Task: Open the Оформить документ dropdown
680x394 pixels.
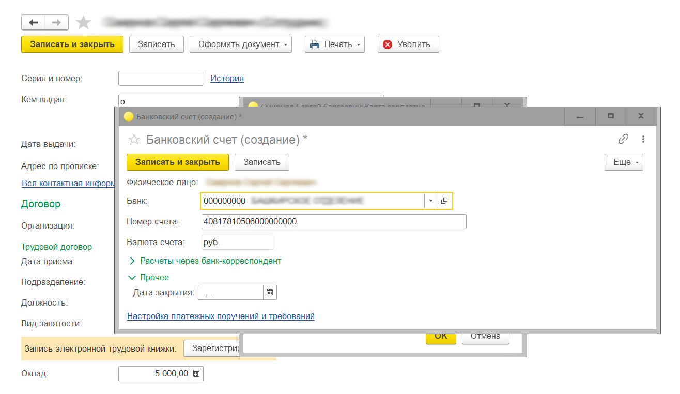Action: point(241,44)
